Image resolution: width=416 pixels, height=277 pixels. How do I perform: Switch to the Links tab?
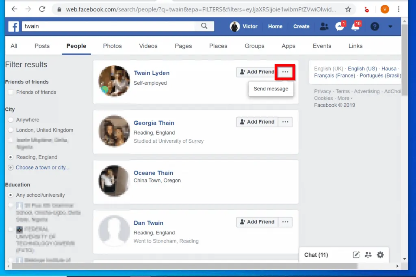355,46
